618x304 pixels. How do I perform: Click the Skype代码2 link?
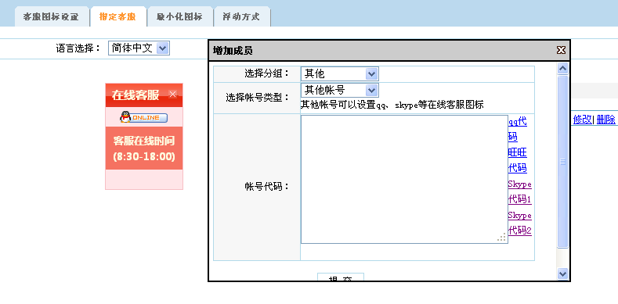tap(520, 223)
